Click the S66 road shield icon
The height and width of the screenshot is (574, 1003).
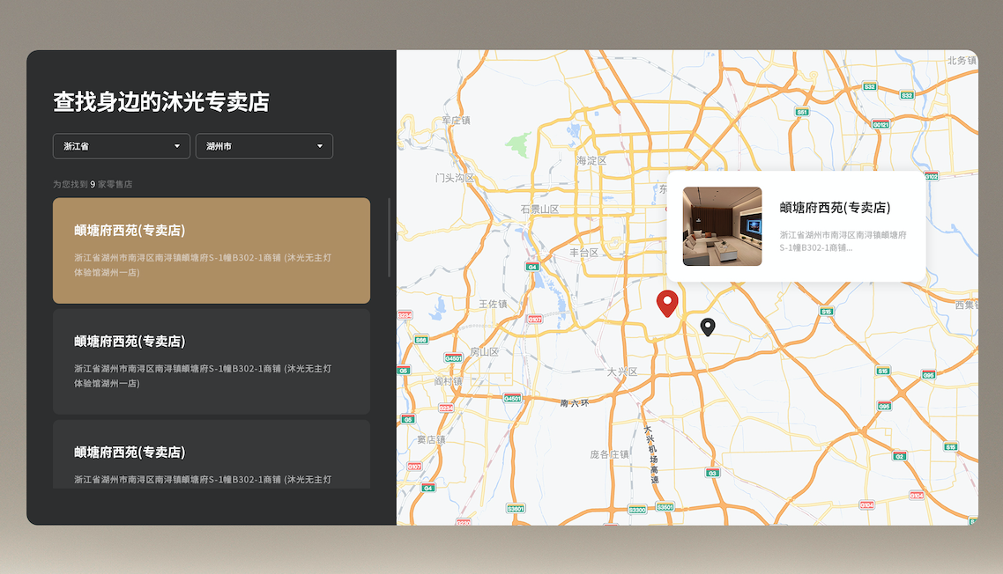coord(421,340)
